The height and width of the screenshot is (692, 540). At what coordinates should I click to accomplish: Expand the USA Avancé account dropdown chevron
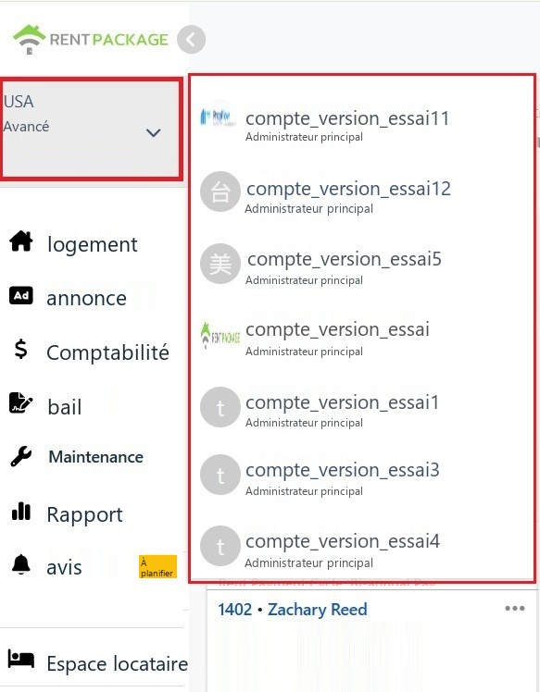(154, 132)
